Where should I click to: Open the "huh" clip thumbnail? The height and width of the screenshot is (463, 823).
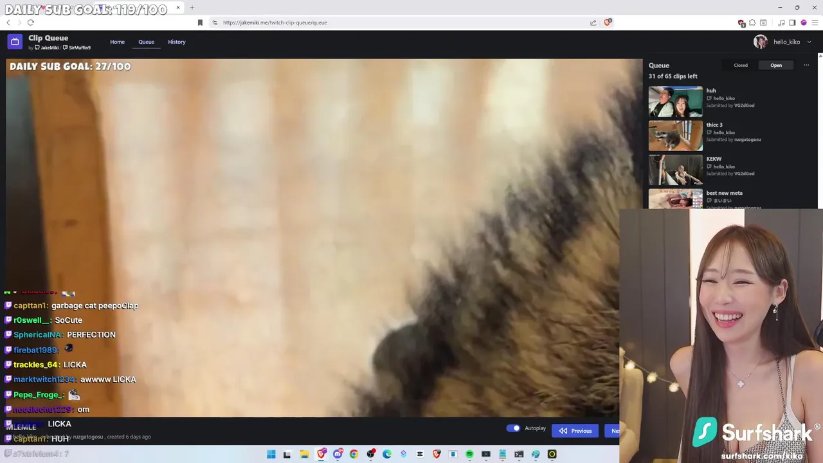pos(675,102)
